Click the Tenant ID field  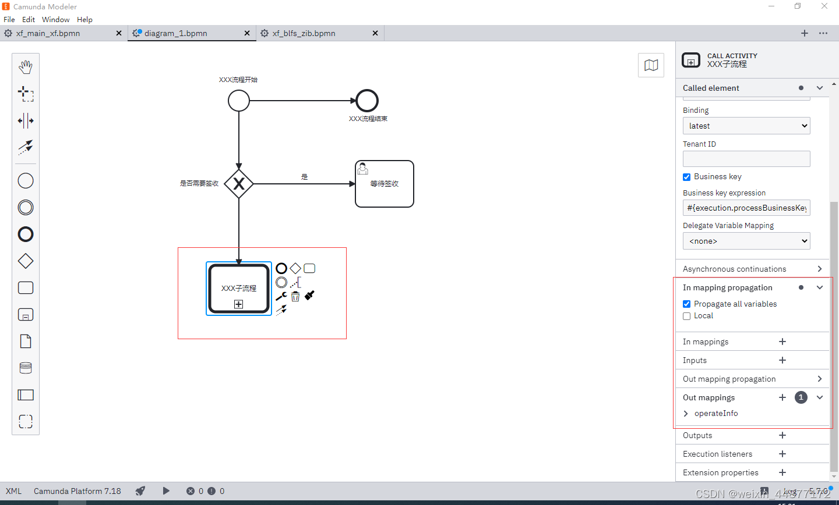point(746,159)
